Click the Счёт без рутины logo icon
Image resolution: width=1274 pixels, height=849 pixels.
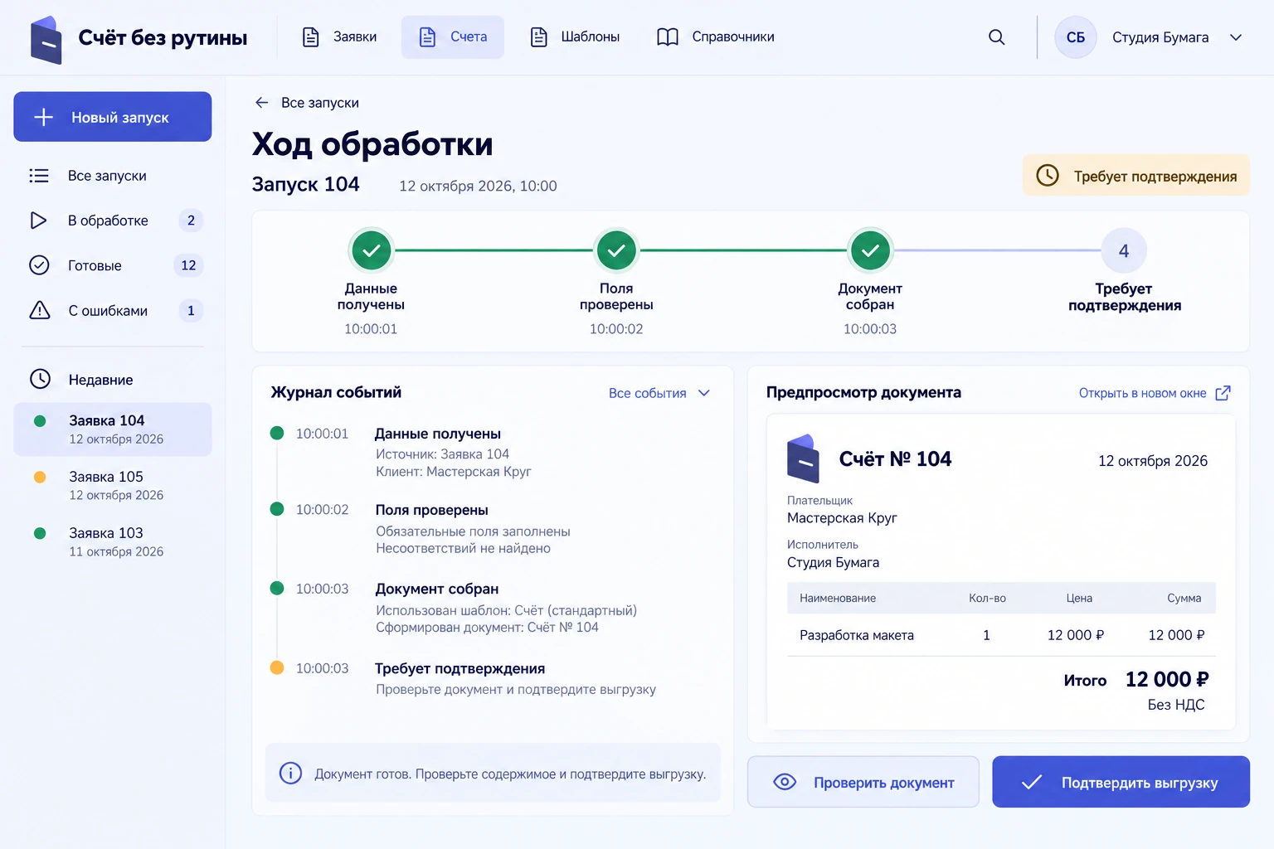click(46, 39)
